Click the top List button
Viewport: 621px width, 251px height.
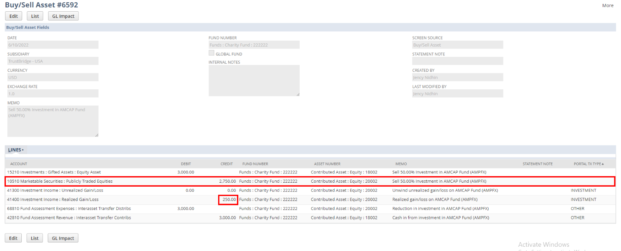(x=35, y=16)
